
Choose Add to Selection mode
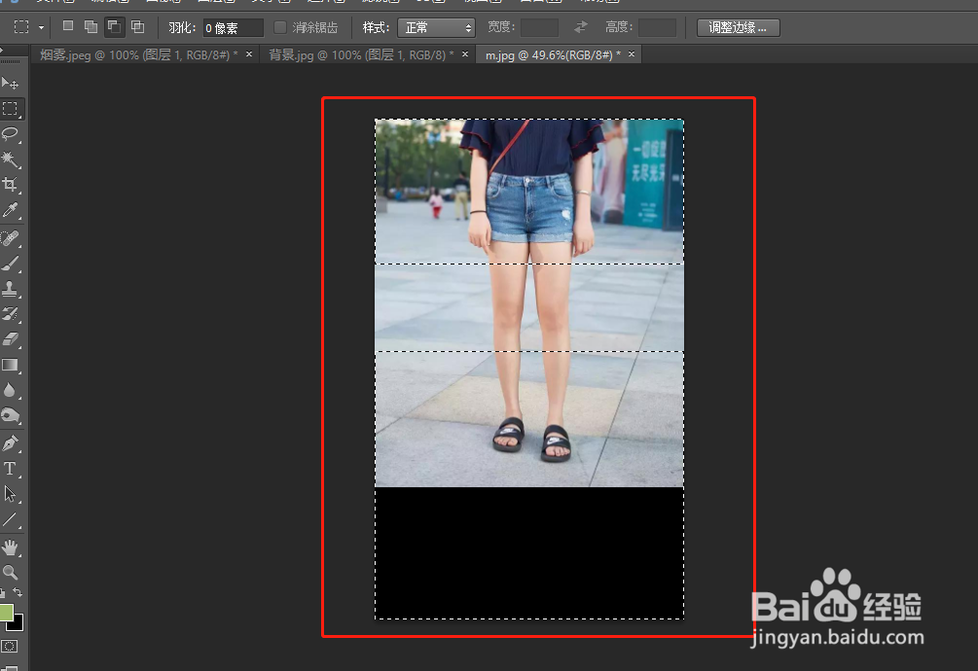pos(91,26)
